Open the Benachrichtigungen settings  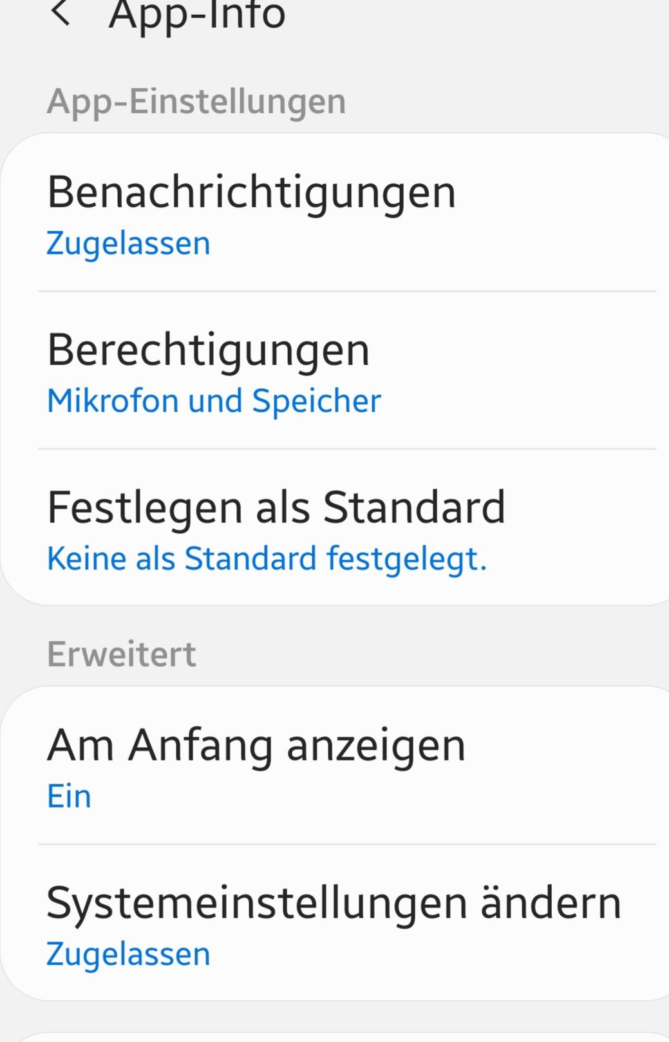335,213
